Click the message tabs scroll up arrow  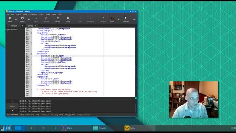pos(12,101)
